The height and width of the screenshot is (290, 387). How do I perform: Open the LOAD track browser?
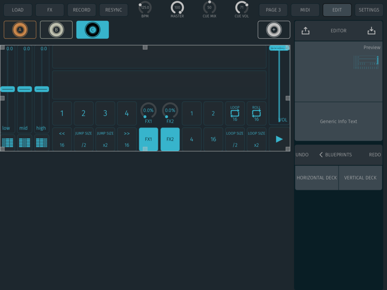(x=18, y=10)
